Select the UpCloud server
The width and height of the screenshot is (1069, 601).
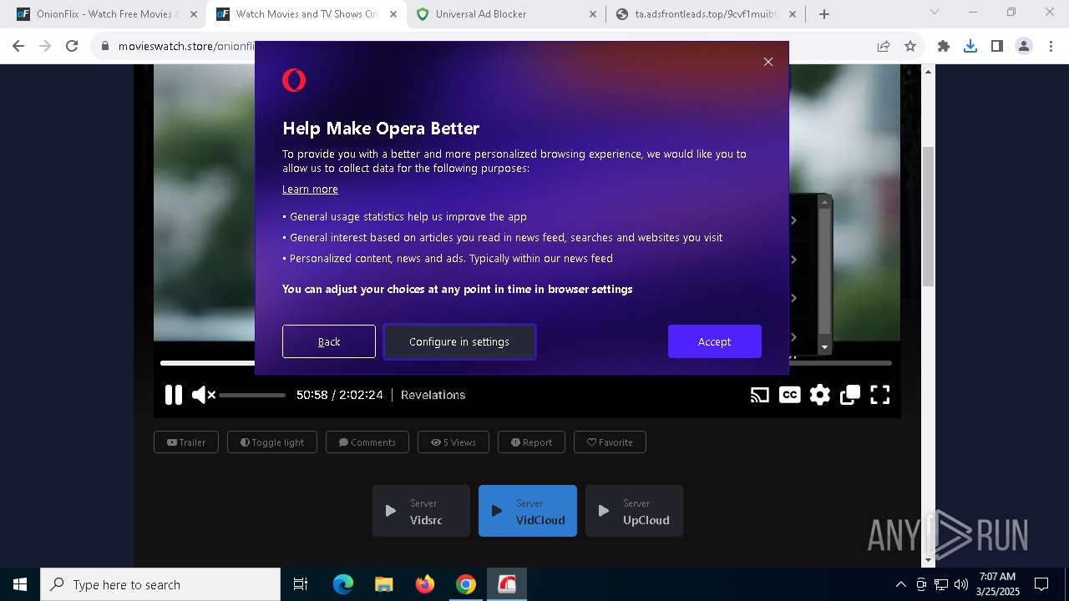tap(634, 511)
